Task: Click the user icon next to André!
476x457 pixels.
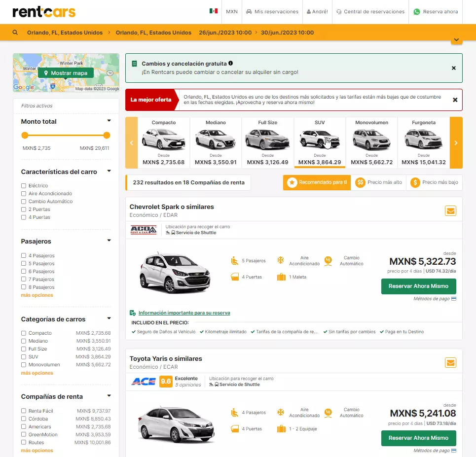Action: [308, 11]
